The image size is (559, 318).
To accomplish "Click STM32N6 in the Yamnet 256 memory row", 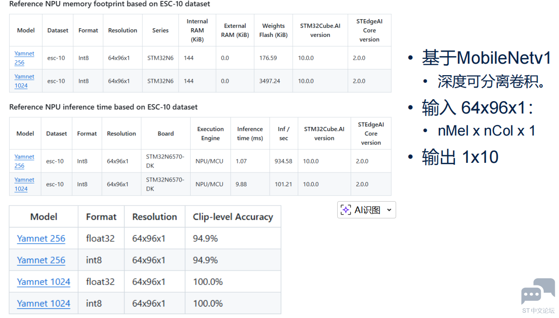I will (x=160, y=58).
